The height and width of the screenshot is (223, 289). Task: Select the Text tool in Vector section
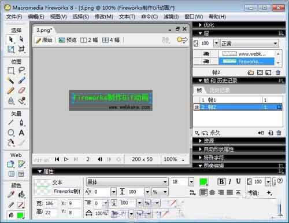(x=21, y=133)
